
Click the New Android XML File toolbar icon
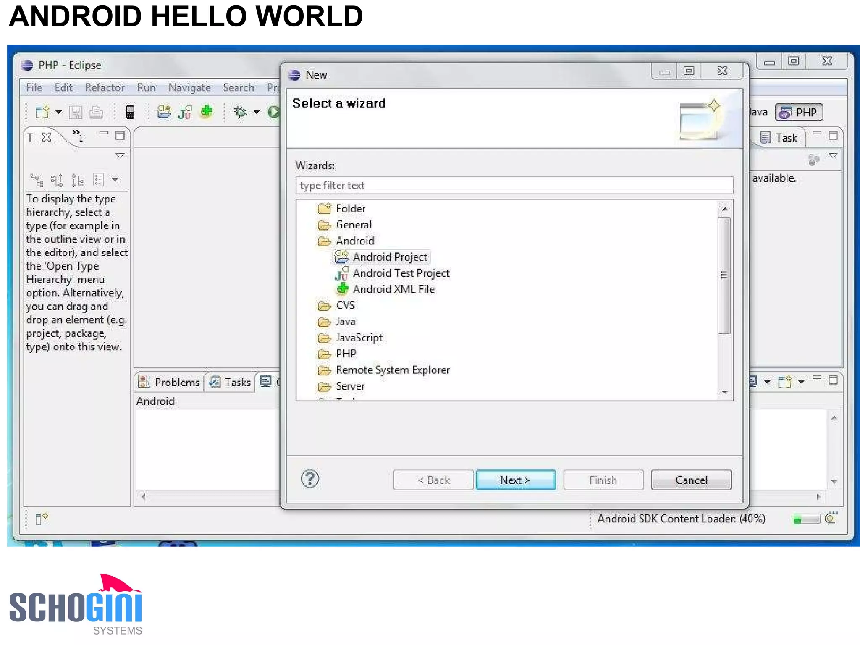point(207,111)
